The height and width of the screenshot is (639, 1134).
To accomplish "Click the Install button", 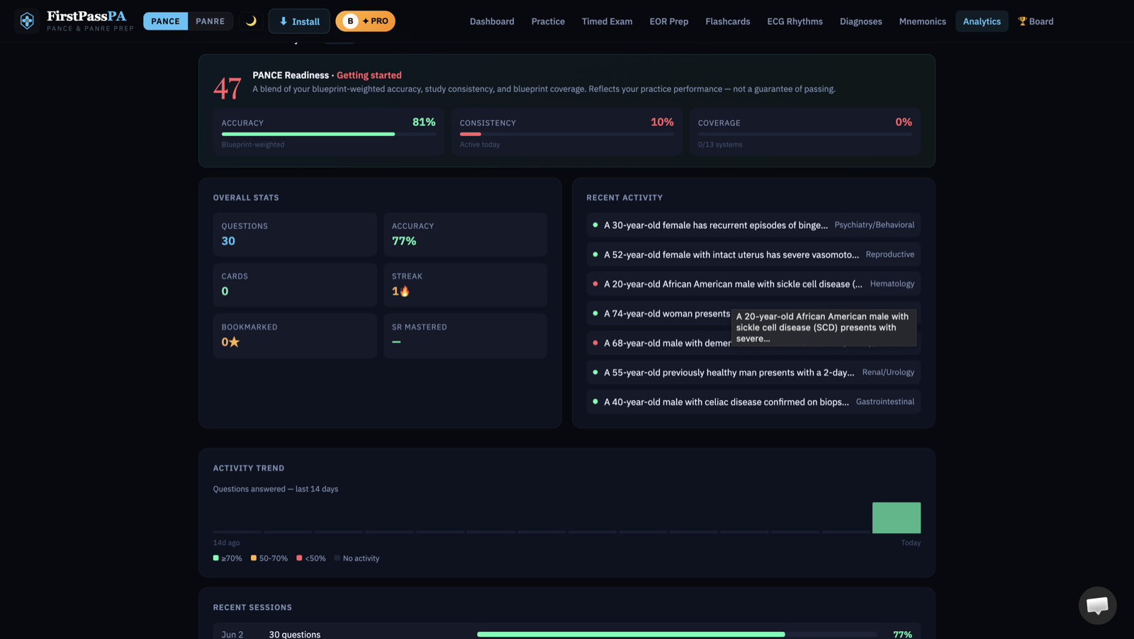I will click(x=299, y=21).
